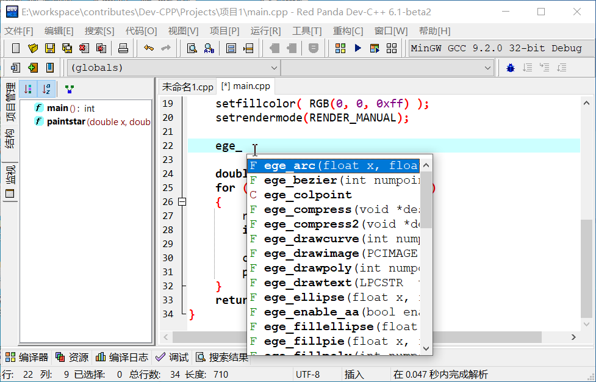
Task: Run the program with the blue play icon
Action: pos(357,48)
